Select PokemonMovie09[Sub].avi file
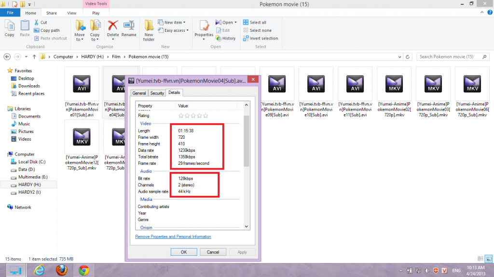This screenshot has width=494, height=277. click(277, 92)
